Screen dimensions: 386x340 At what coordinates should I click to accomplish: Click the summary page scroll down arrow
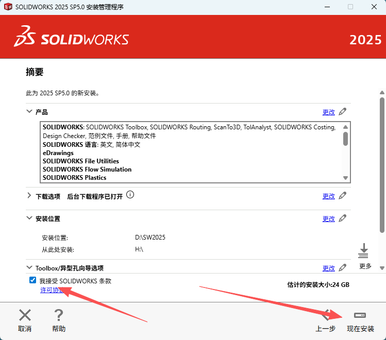click(x=382, y=268)
